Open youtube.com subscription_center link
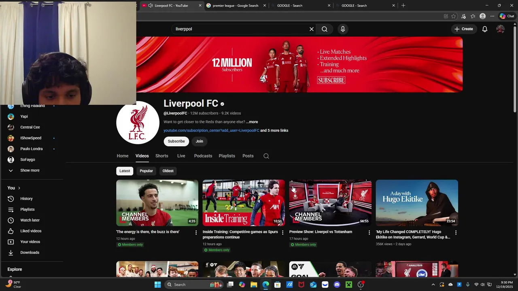 point(211,131)
